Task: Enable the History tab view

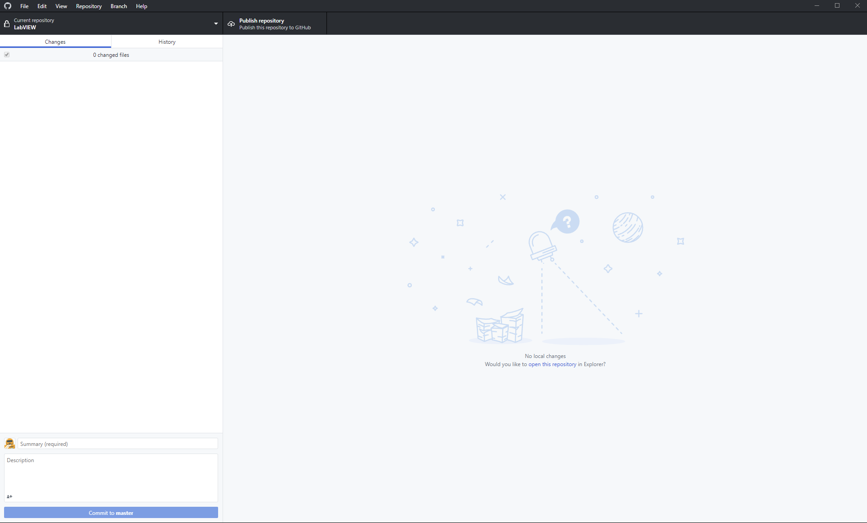Action: pos(167,42)
